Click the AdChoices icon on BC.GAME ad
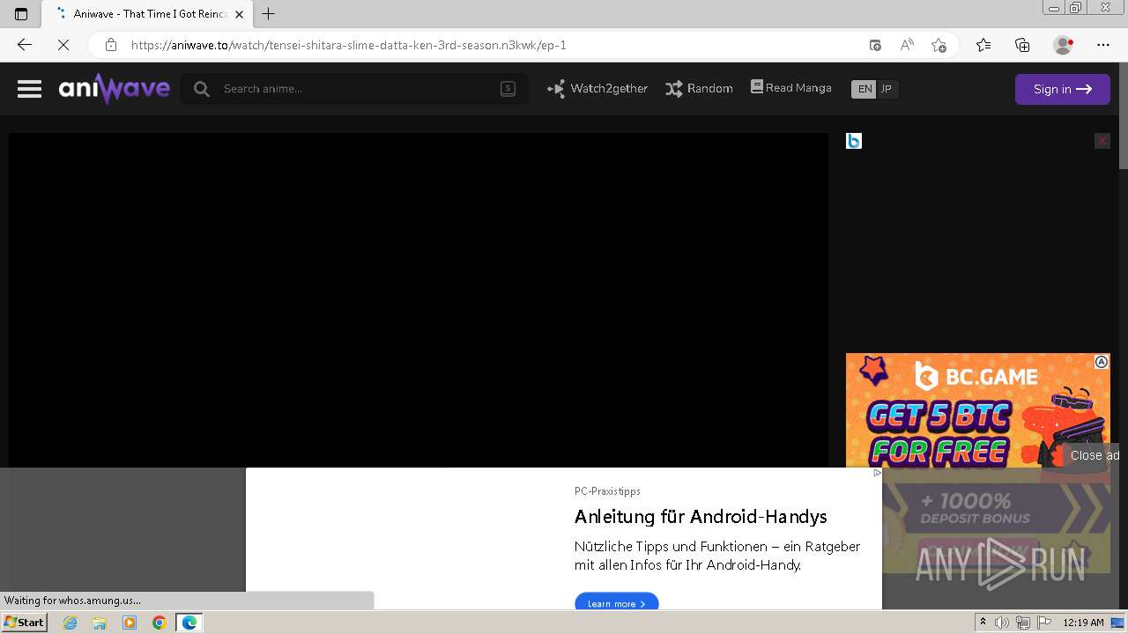This screenshot has width=1128, height=634. point(1102,362)
